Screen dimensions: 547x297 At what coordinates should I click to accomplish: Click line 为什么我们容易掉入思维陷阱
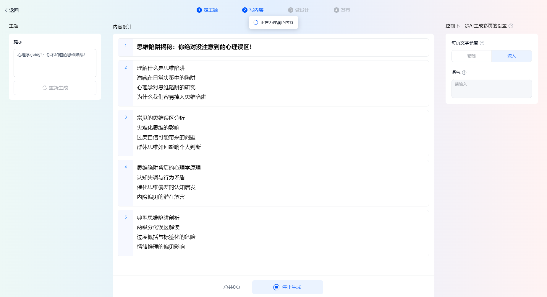pos(171,97)
